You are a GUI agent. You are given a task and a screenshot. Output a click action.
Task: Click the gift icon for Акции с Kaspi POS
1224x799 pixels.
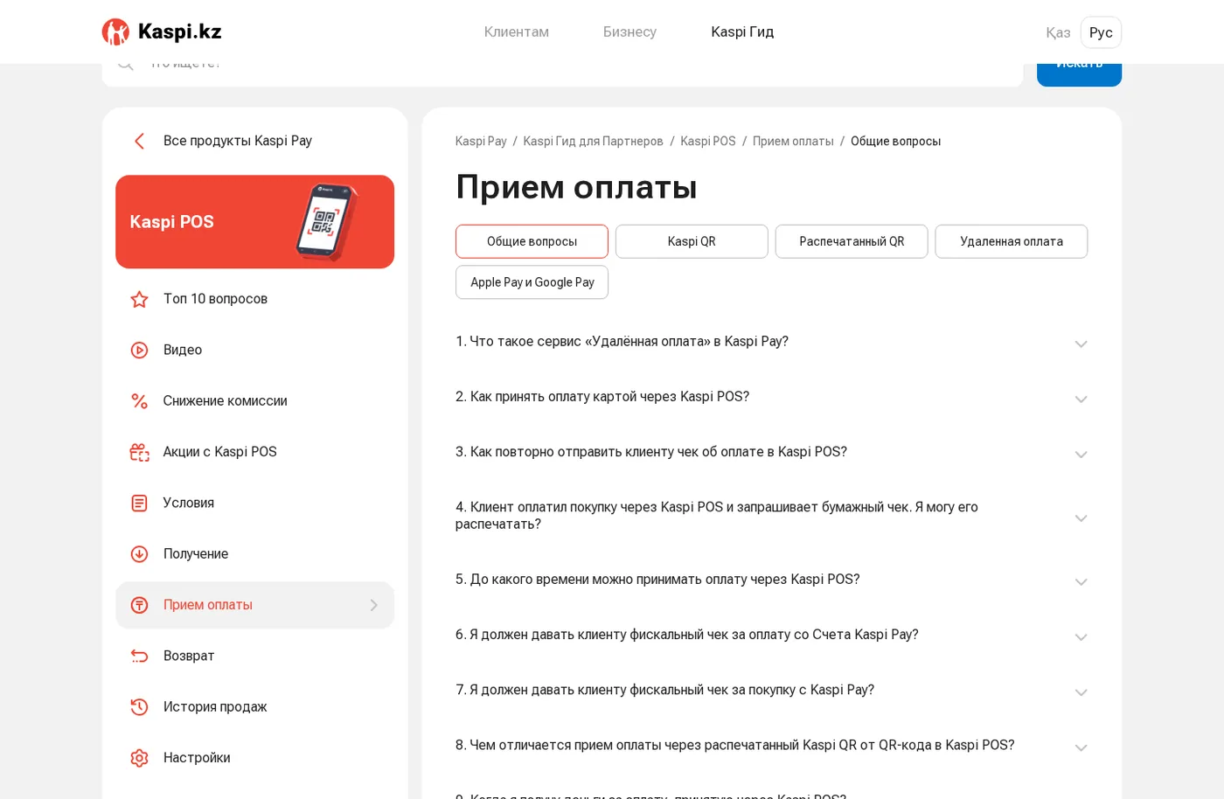coord(139,452)
